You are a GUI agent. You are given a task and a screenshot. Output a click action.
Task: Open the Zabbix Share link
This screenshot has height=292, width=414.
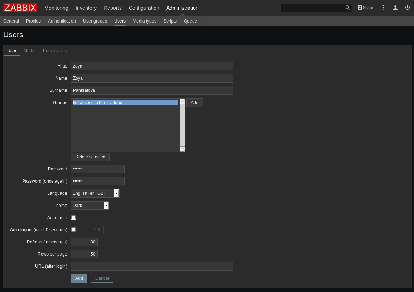click(365, 8)
